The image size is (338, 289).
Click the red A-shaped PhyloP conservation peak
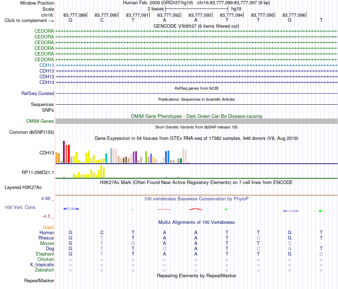click(x=196, y=209)
